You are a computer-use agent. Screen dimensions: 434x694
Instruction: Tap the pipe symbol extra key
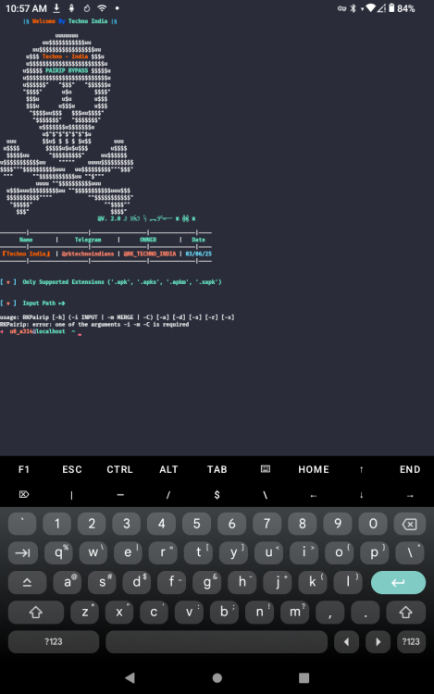click(71, 495)
